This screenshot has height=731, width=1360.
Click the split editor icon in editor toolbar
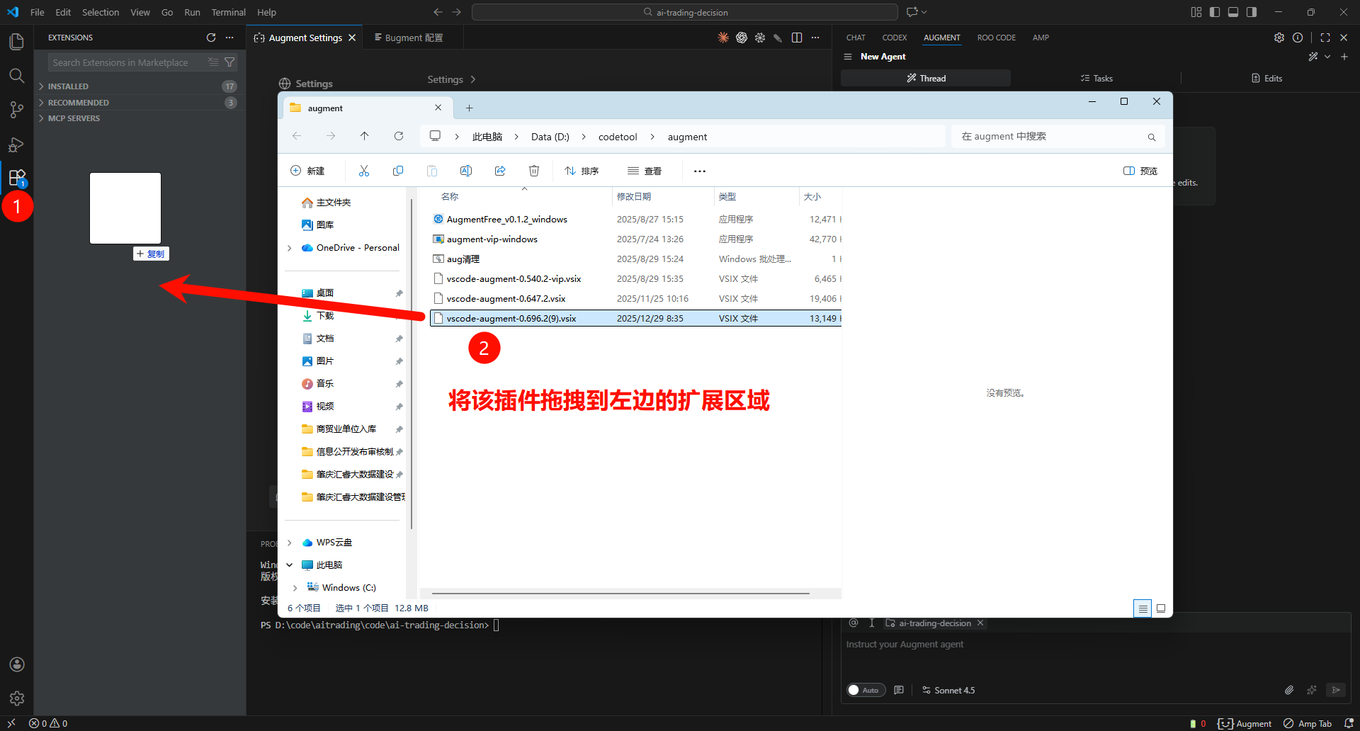[797, 38]
